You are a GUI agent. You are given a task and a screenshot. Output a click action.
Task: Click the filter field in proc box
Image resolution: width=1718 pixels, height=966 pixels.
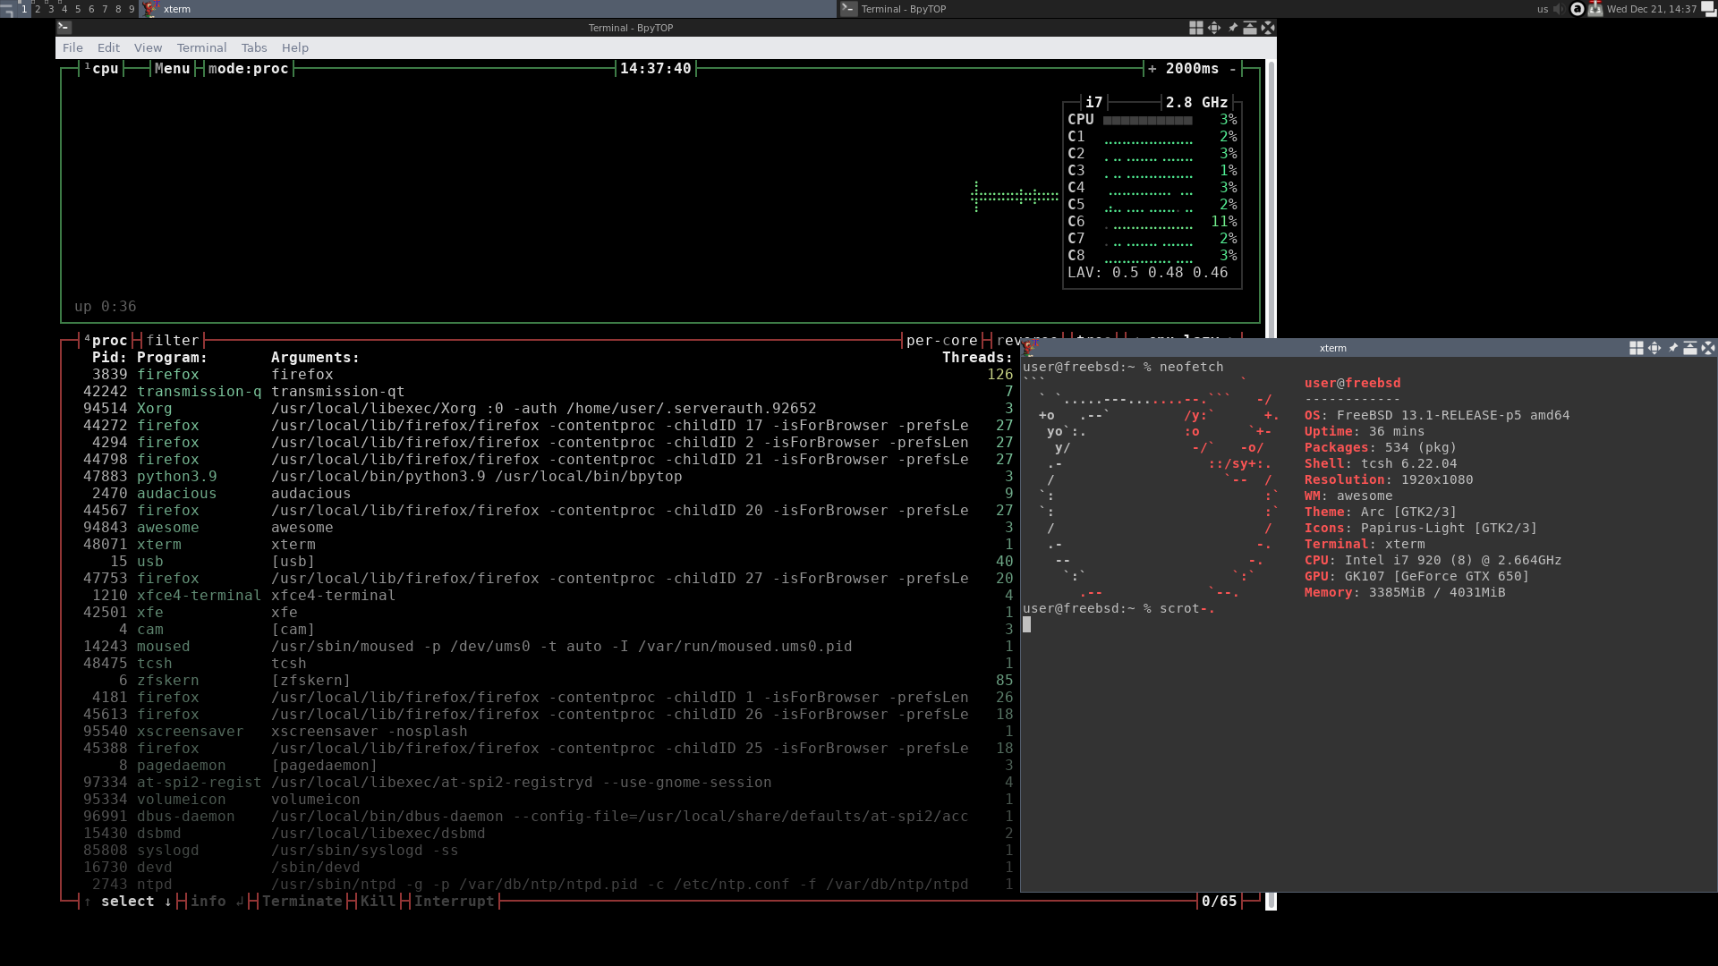point(172,341)
